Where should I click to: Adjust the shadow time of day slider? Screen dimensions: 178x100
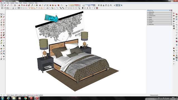pyautogui.click(x=89, y=5)
